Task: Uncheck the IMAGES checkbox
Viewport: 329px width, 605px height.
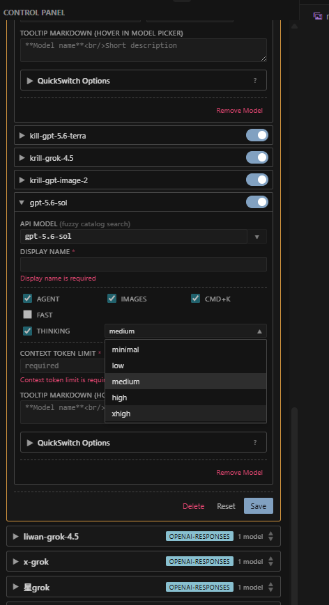Action: click(x=112, y=299)
